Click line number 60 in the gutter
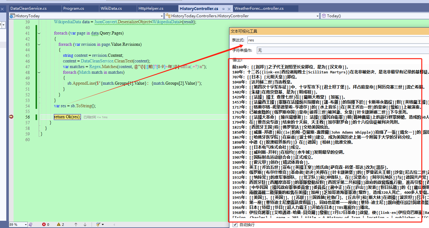 [27, 140]
